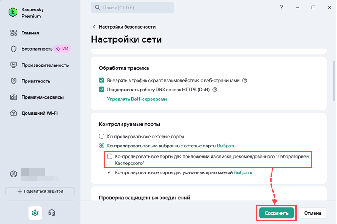
Task: Click Выбрать link for selected network ports
Action: click(226, 146)
